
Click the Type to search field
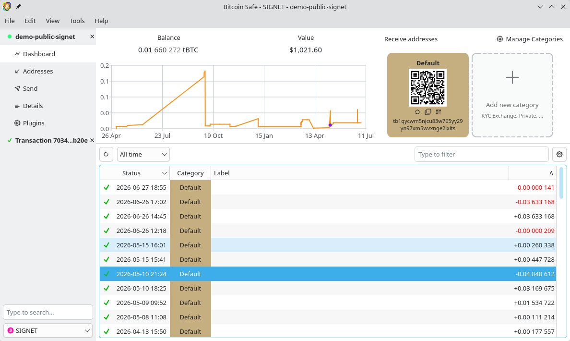(48, 312)
